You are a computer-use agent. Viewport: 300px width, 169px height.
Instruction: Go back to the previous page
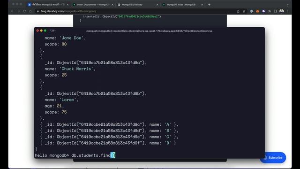[x=13, y=11]
